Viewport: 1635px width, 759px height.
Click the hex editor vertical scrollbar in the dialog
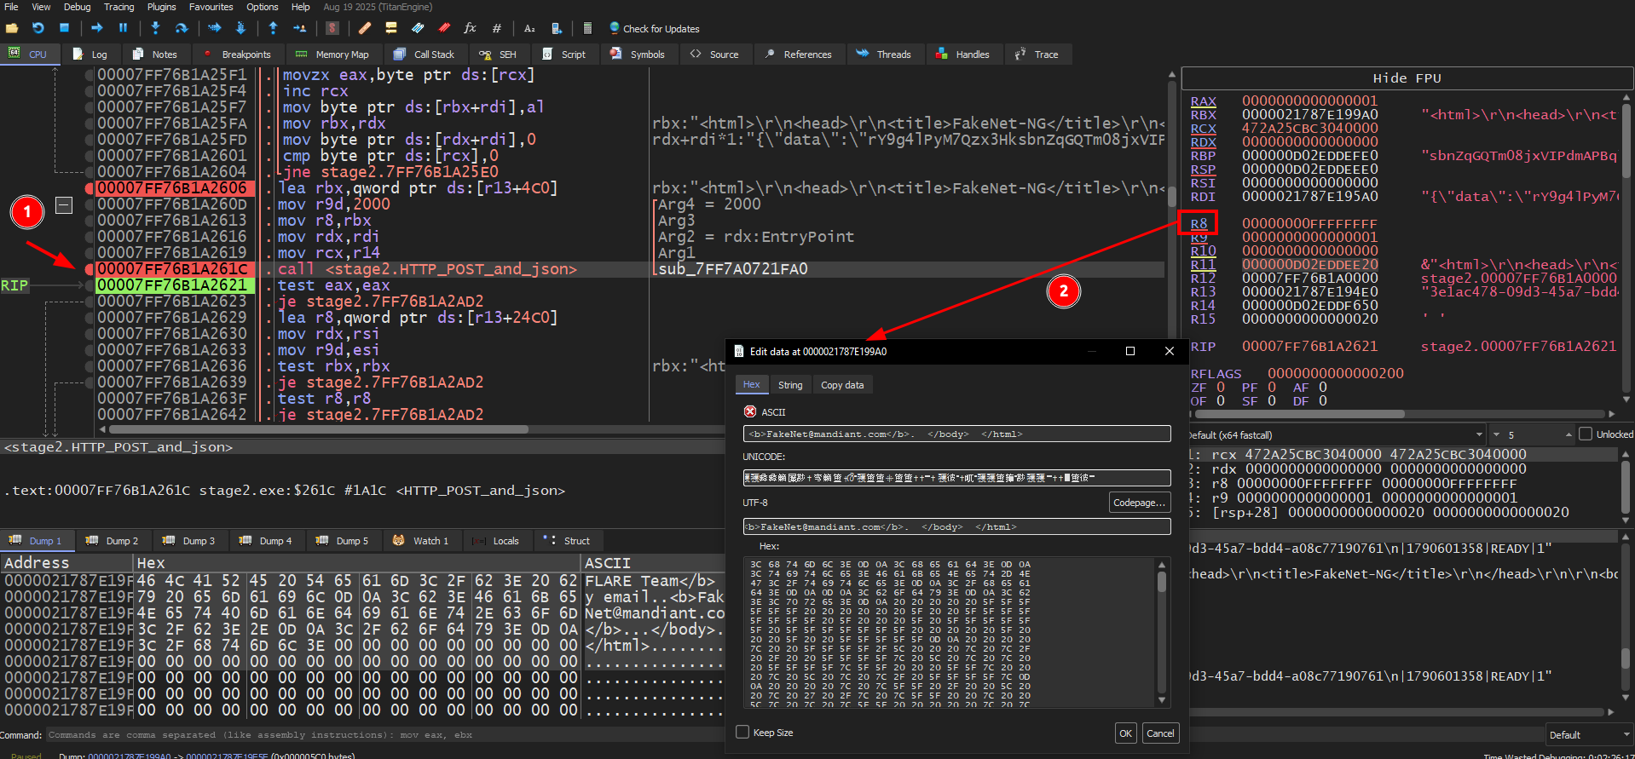pos(1161,632)
